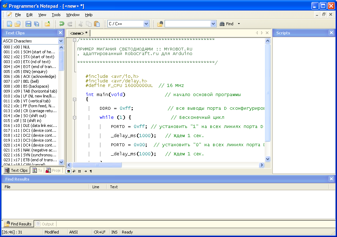Click the binoculars icon beside the search box
Viewport: 337px width, 237px height.
click(x=160, y=24)
